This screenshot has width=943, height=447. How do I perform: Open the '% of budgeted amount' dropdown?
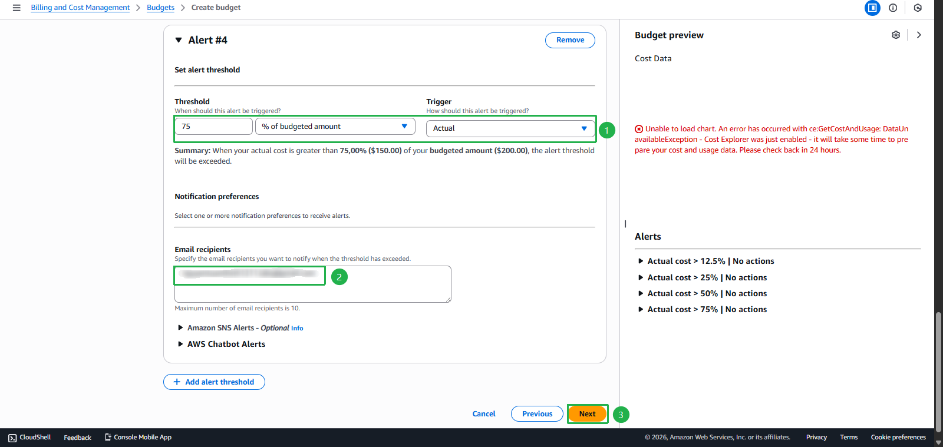click(335, 127)
